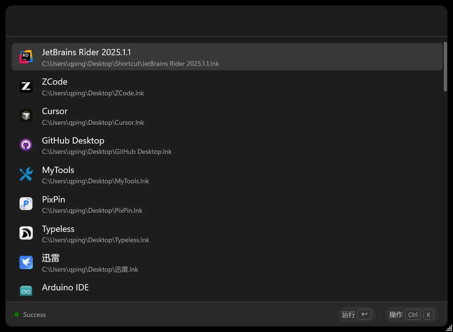
Task: Select the GitHub Desktop result title
Action: tap(73, 141)
